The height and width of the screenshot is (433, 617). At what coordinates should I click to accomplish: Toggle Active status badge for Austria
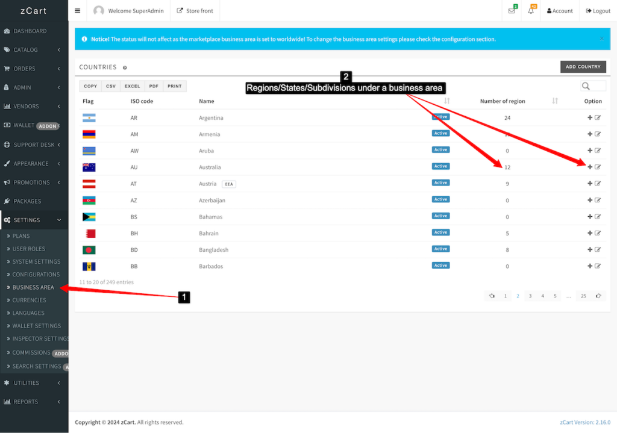[440, 183]
